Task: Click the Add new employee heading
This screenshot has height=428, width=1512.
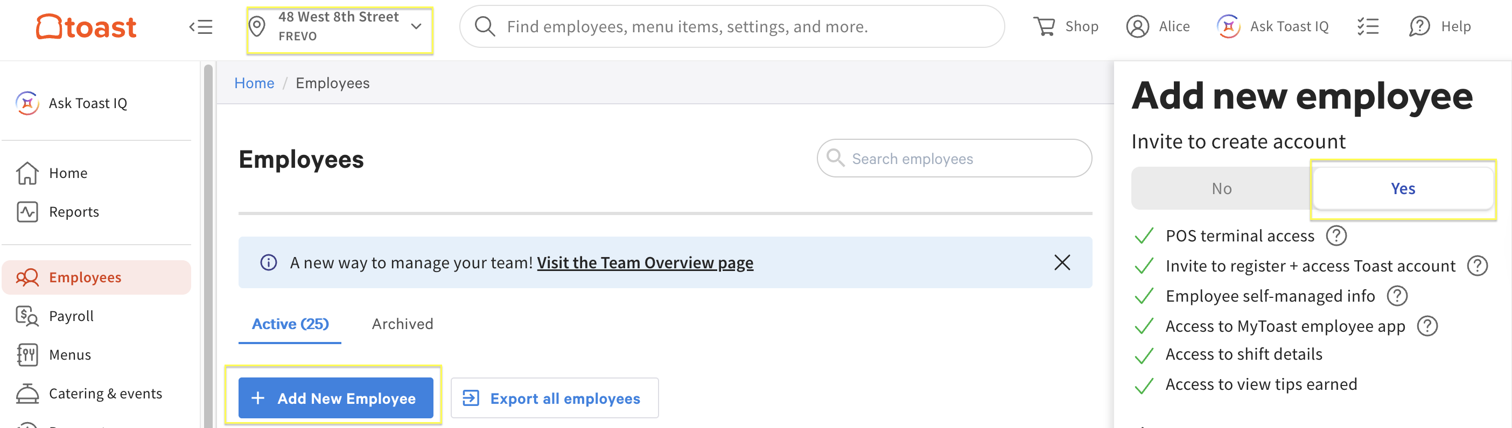Action: point(1302,96)
